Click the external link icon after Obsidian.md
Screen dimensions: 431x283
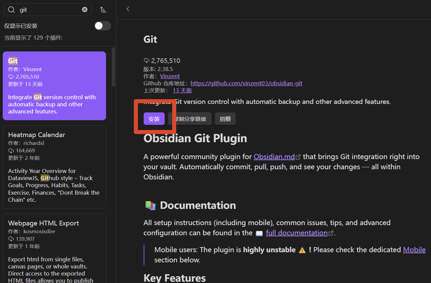[x=298, y=157]
